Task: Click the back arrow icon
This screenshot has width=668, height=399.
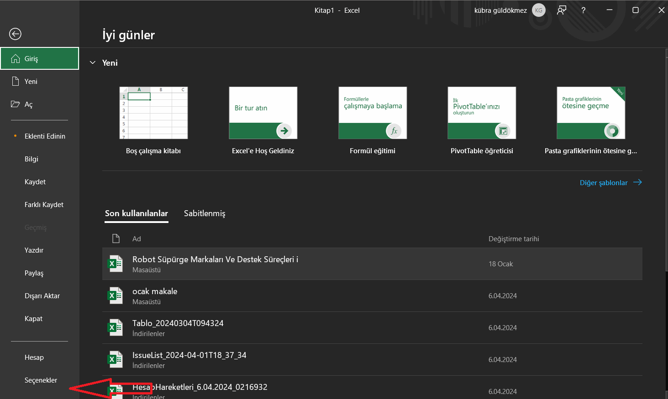Action: click(x=15, y=34)
